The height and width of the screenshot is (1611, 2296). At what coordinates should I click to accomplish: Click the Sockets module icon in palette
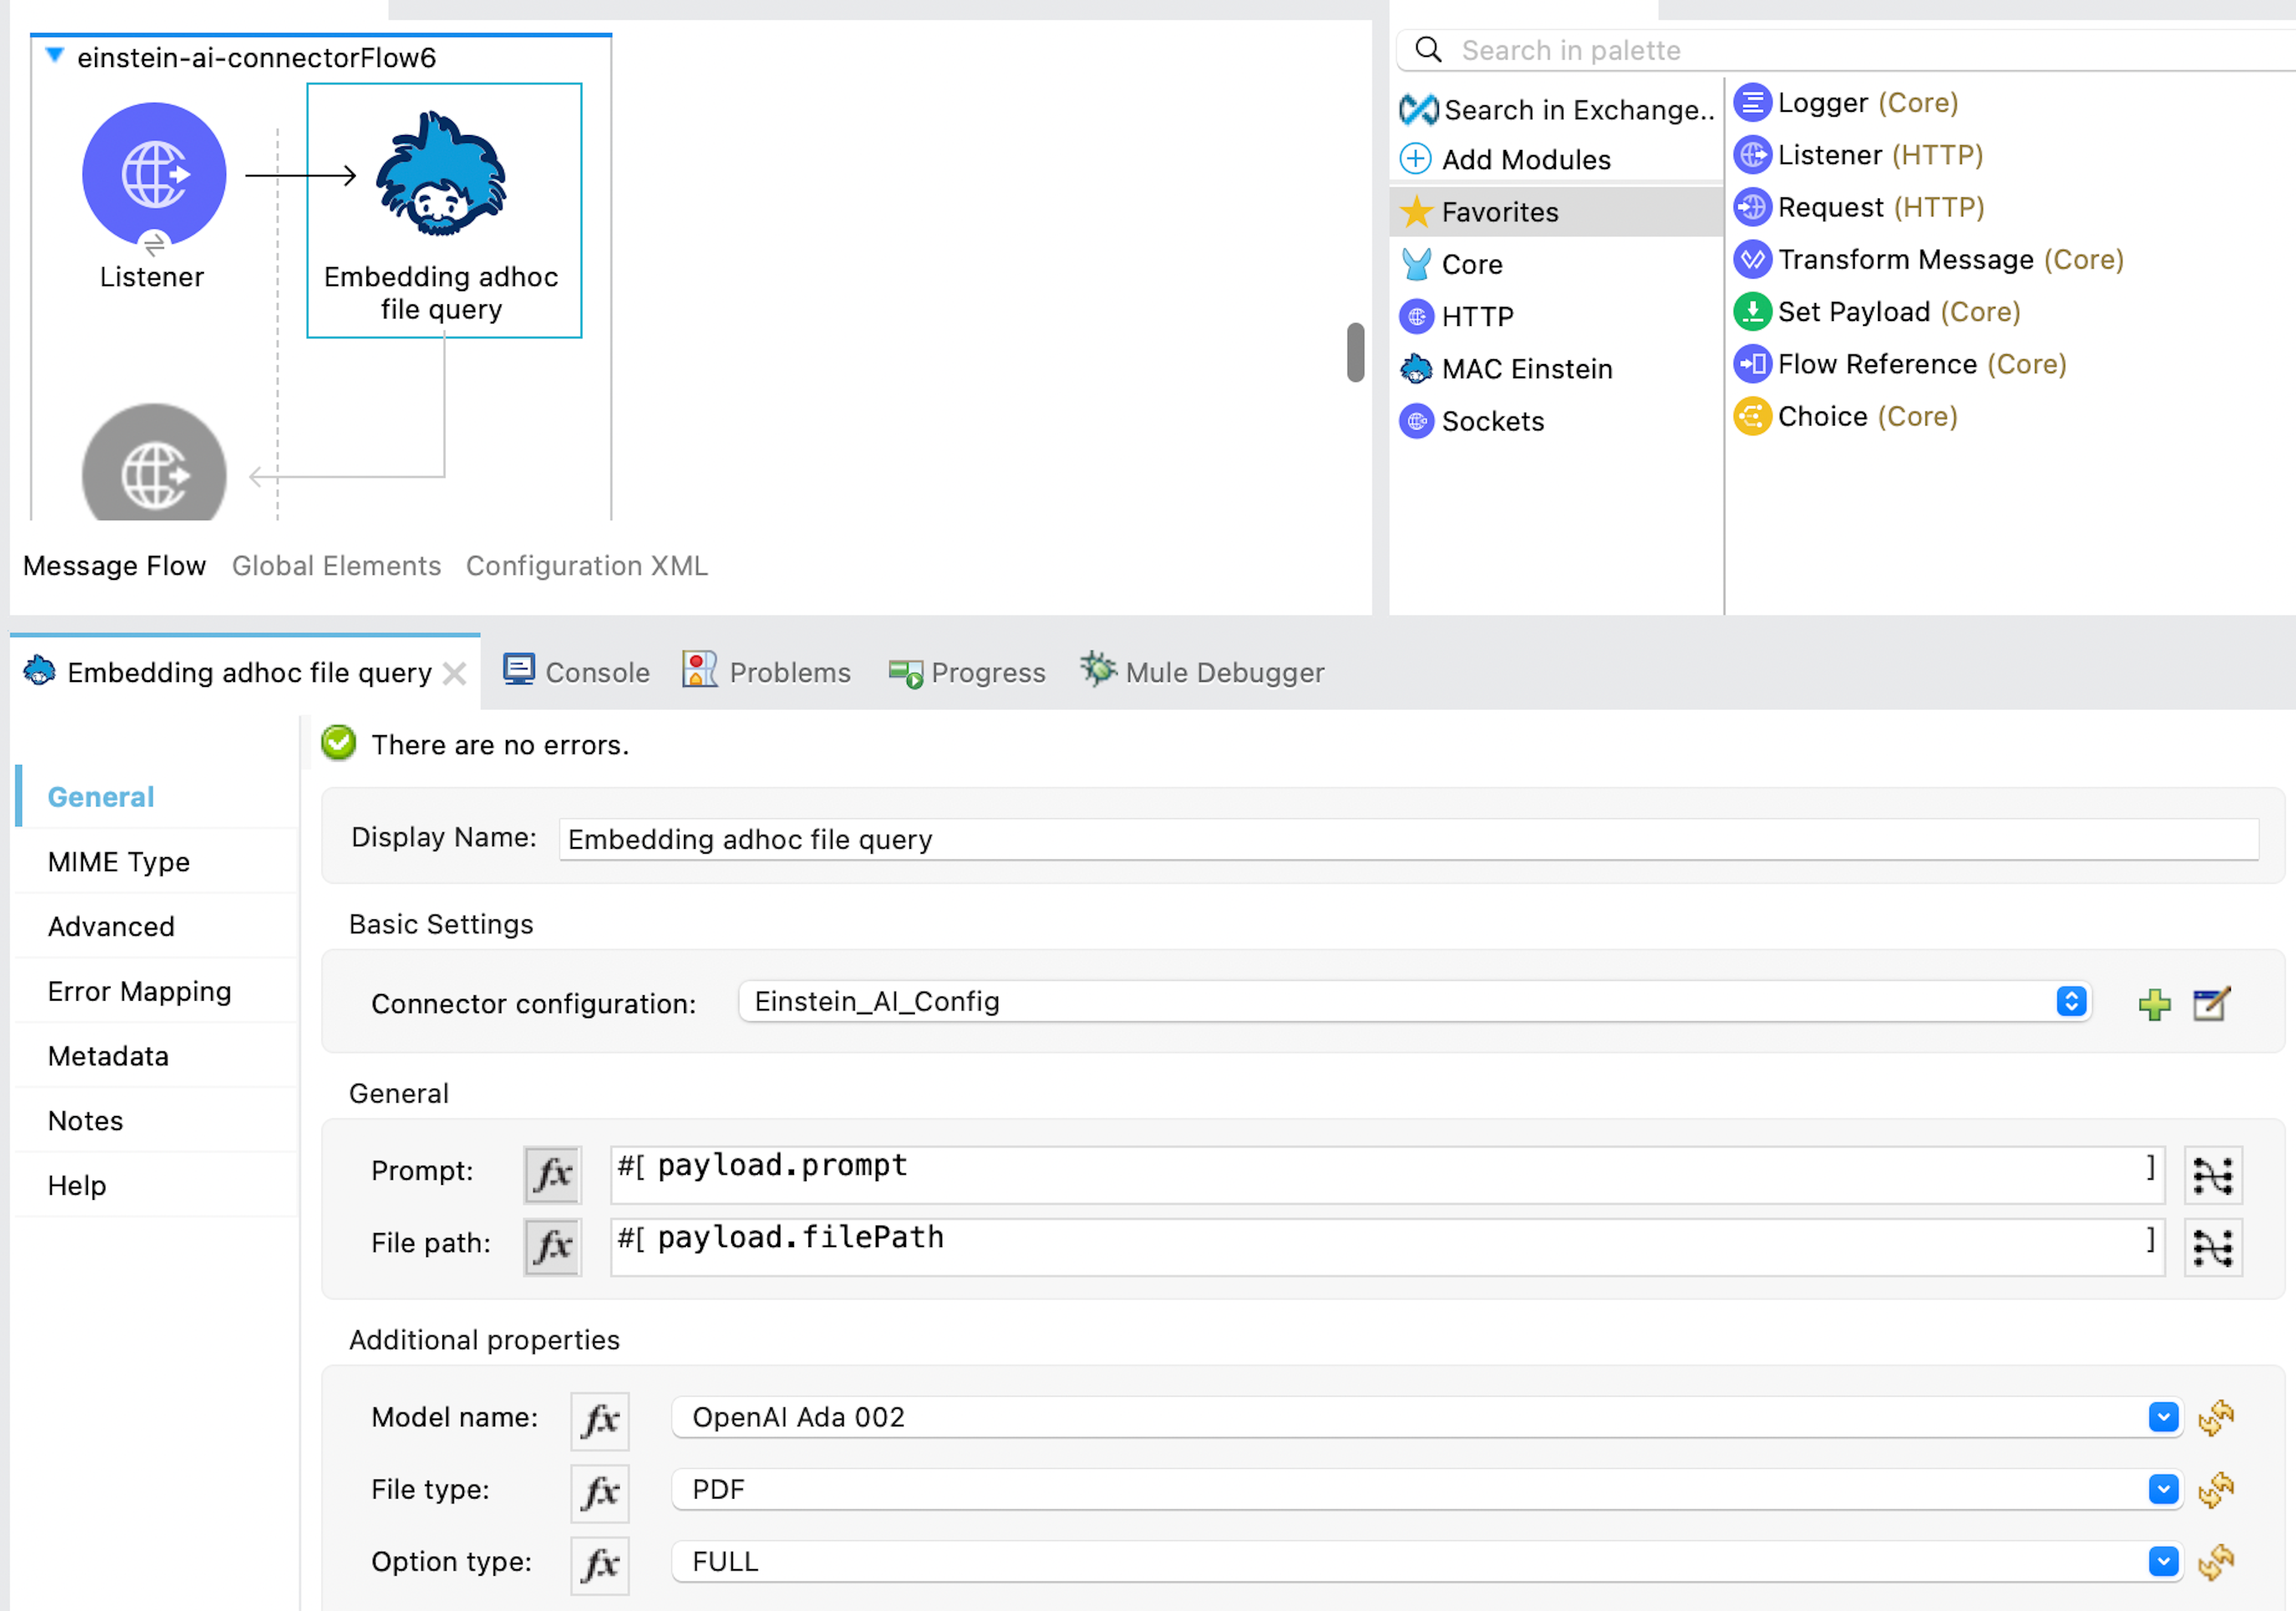click(x=1416, y=420)
